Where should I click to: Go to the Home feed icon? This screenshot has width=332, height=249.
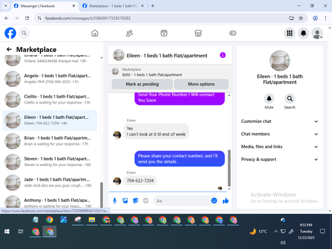95,33
